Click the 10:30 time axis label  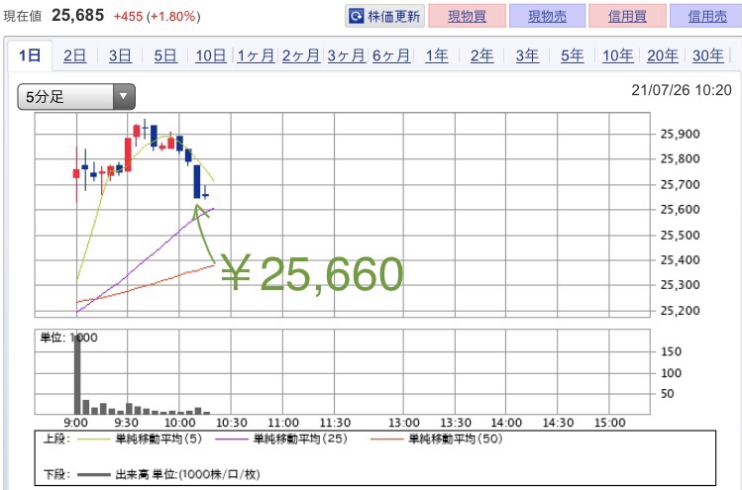pyautogui.click(x=232, y=423)
